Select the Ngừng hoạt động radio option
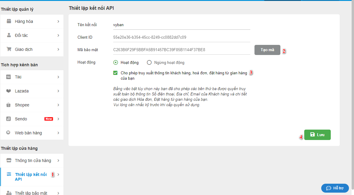The width and height of the screenshot is (354, 195). pyautogui.click(x=149, y=63)
